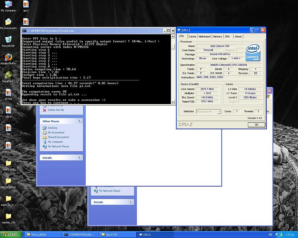Click the cmd.exe title bar system icon
Viewport: 298px width, 238px height.
tap(24, 31)
